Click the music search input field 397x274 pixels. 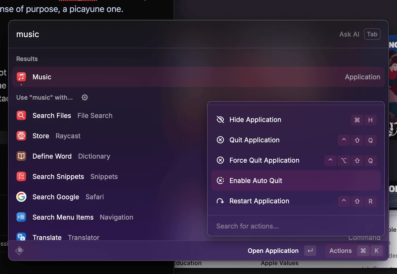152,34
